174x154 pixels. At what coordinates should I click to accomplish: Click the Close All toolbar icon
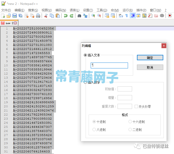(32, 16)
